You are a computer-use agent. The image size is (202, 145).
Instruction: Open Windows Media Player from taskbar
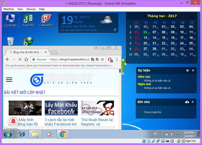(49, 134)
